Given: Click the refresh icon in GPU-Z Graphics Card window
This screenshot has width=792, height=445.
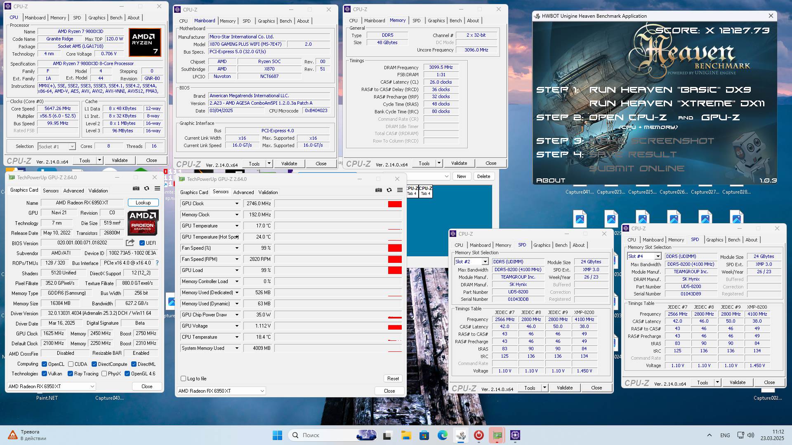Looking at the screenshot, I should 146,188.
